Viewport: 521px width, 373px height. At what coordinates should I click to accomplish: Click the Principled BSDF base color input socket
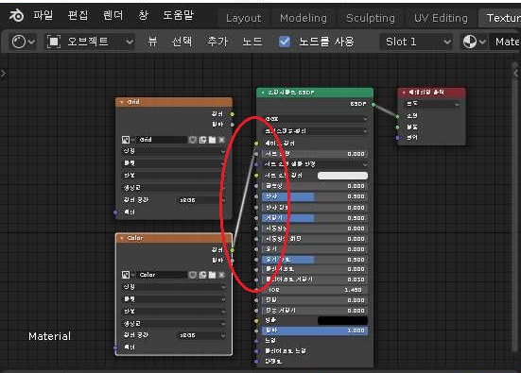pyautogui.click(x=256, y=144)
